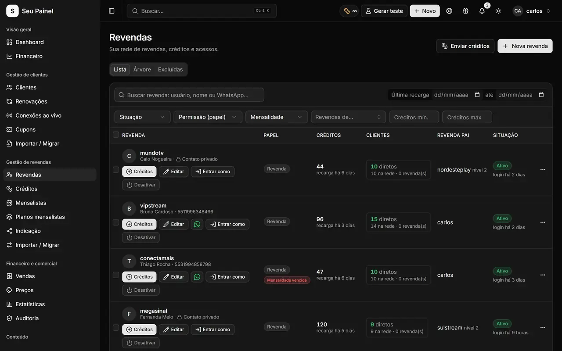Open calendar picker for end date

coord(541,95)
